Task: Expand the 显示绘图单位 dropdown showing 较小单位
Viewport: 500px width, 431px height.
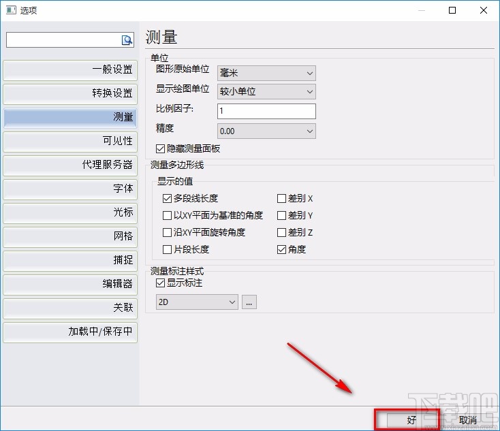Action: coord(266,92)
